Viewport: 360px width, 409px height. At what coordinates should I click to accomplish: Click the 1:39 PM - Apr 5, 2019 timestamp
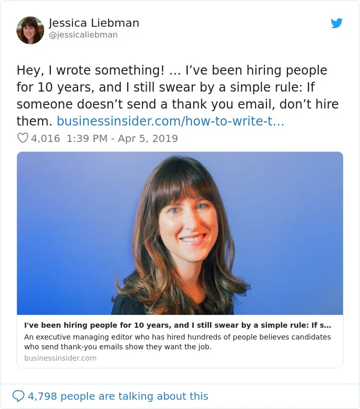click(122, 138)
